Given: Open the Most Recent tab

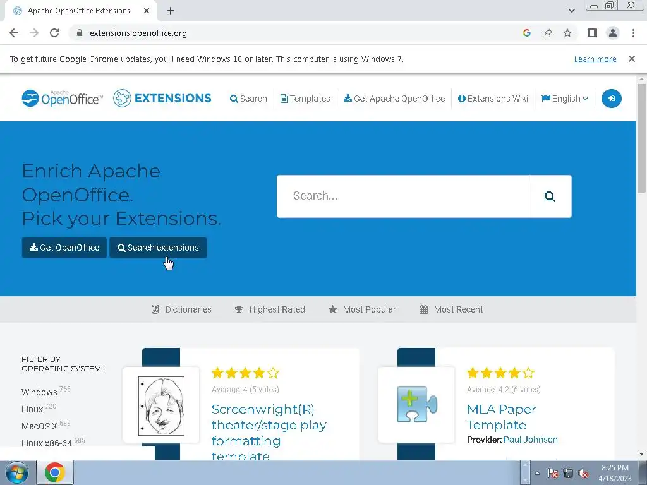Looking at the screenshot, I should (x=451, y=309).
